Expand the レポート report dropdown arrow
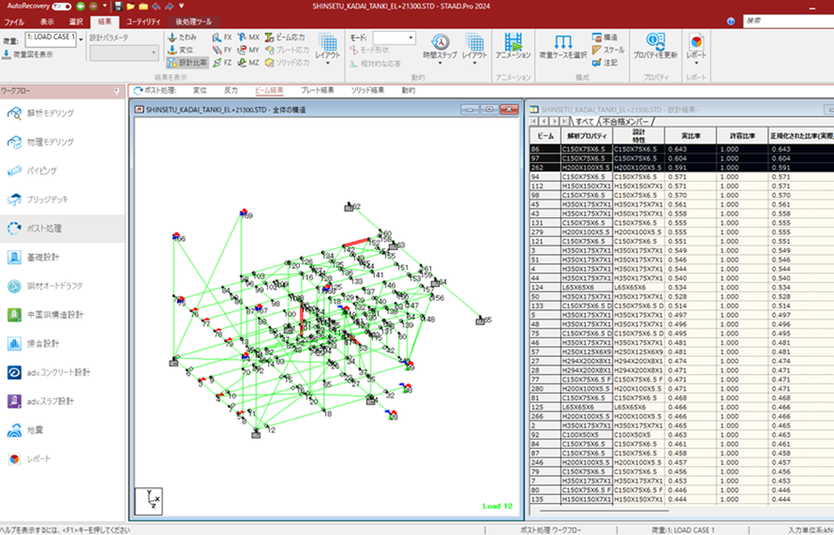Viewport: 834px width, 535px height. [x=696, y=63]
